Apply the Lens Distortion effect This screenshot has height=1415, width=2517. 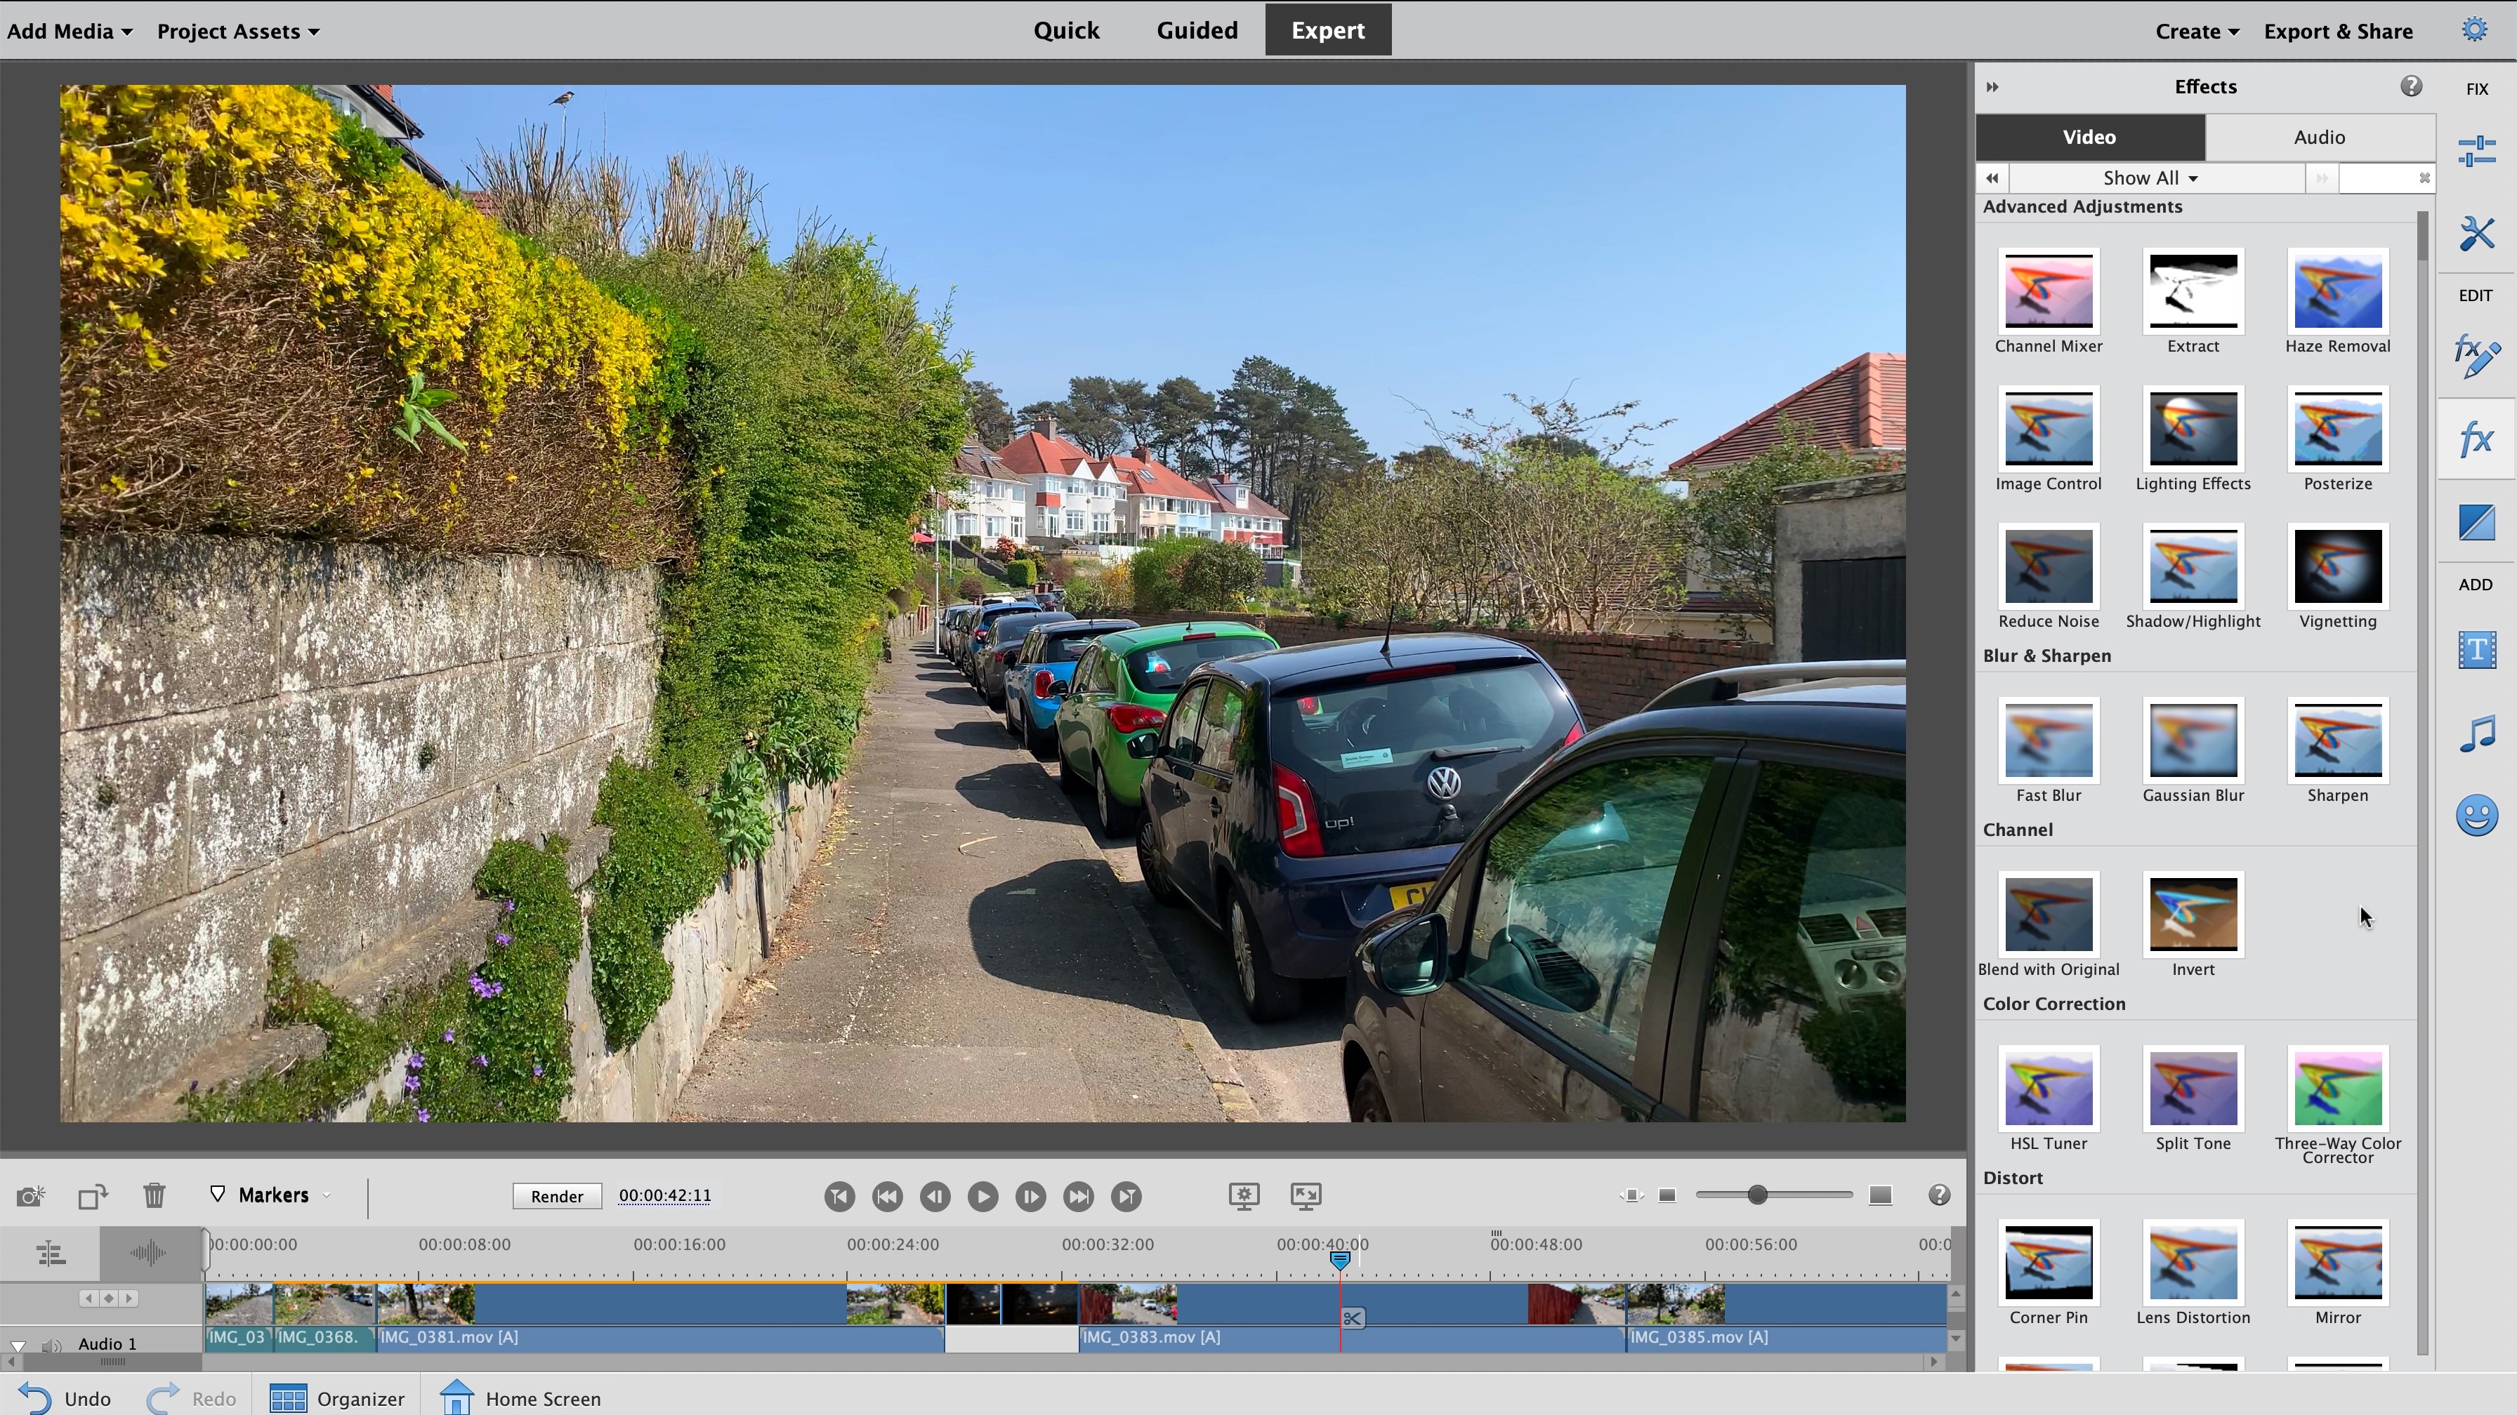pyautogui.click(x=2190, y=1261)
